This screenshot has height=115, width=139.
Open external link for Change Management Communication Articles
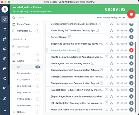[101, 70]
